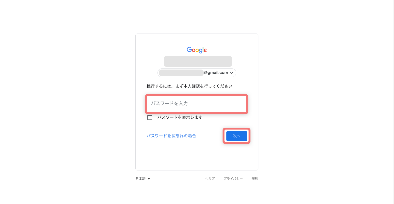This screenshot has width=394, height=204.
Task: Click the redacted email portion in chip
Action: (x=181, y=73)
